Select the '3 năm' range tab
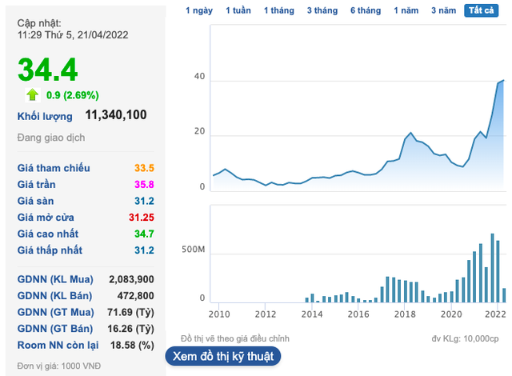 pos(444,10)
